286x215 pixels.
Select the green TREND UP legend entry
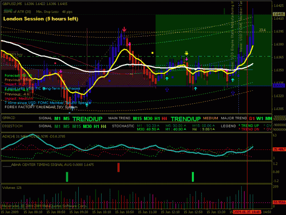249,126
